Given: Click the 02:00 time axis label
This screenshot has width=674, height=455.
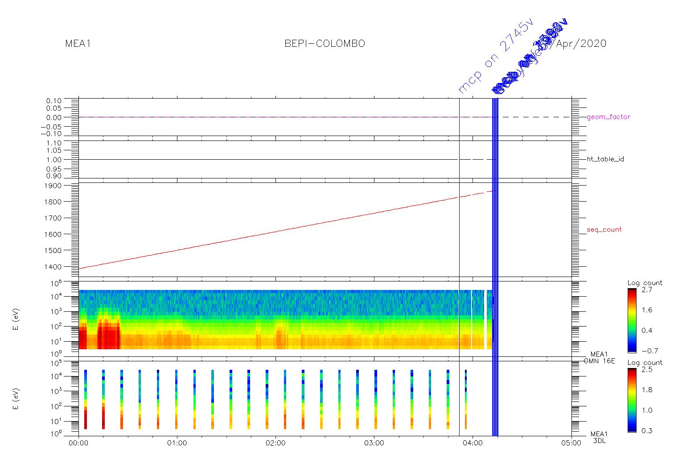Looking at the screenshot, I should click(276, 443).
